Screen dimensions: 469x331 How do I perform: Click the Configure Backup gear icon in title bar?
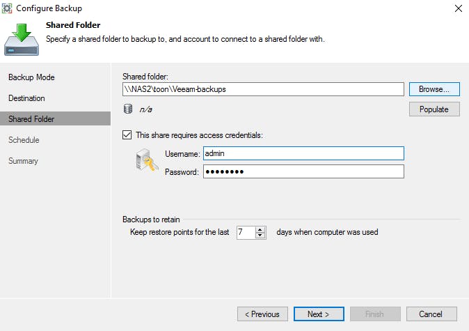(8, 8)
